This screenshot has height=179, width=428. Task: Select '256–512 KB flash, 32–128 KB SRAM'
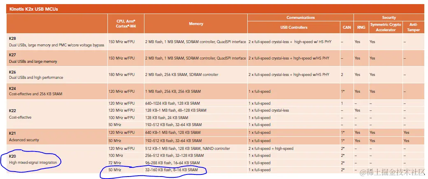tap(175, 156)
